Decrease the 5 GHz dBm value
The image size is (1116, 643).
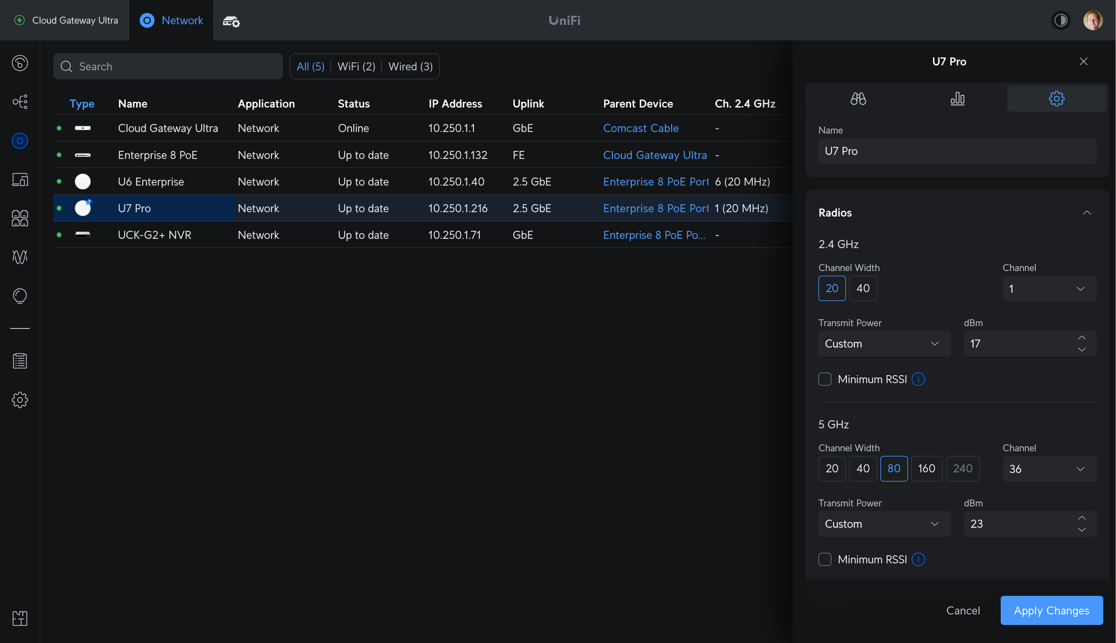[x=1082, y=530]
